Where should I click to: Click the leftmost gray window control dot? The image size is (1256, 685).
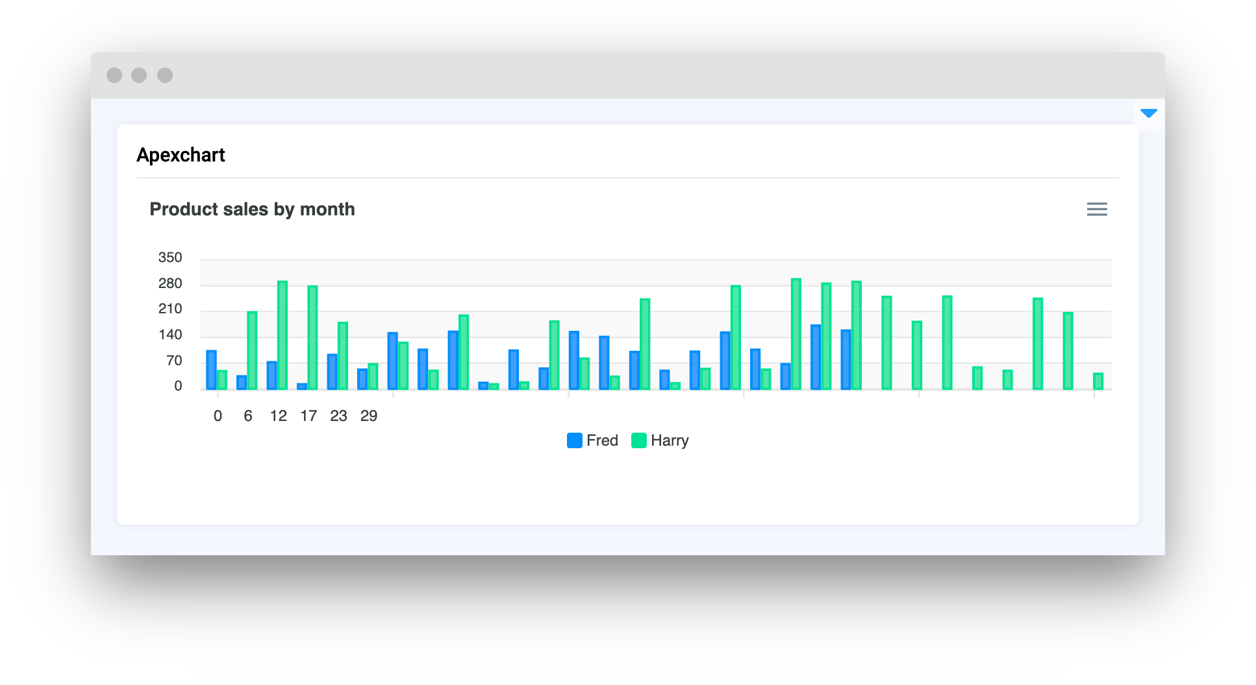(x=114, y=75)
